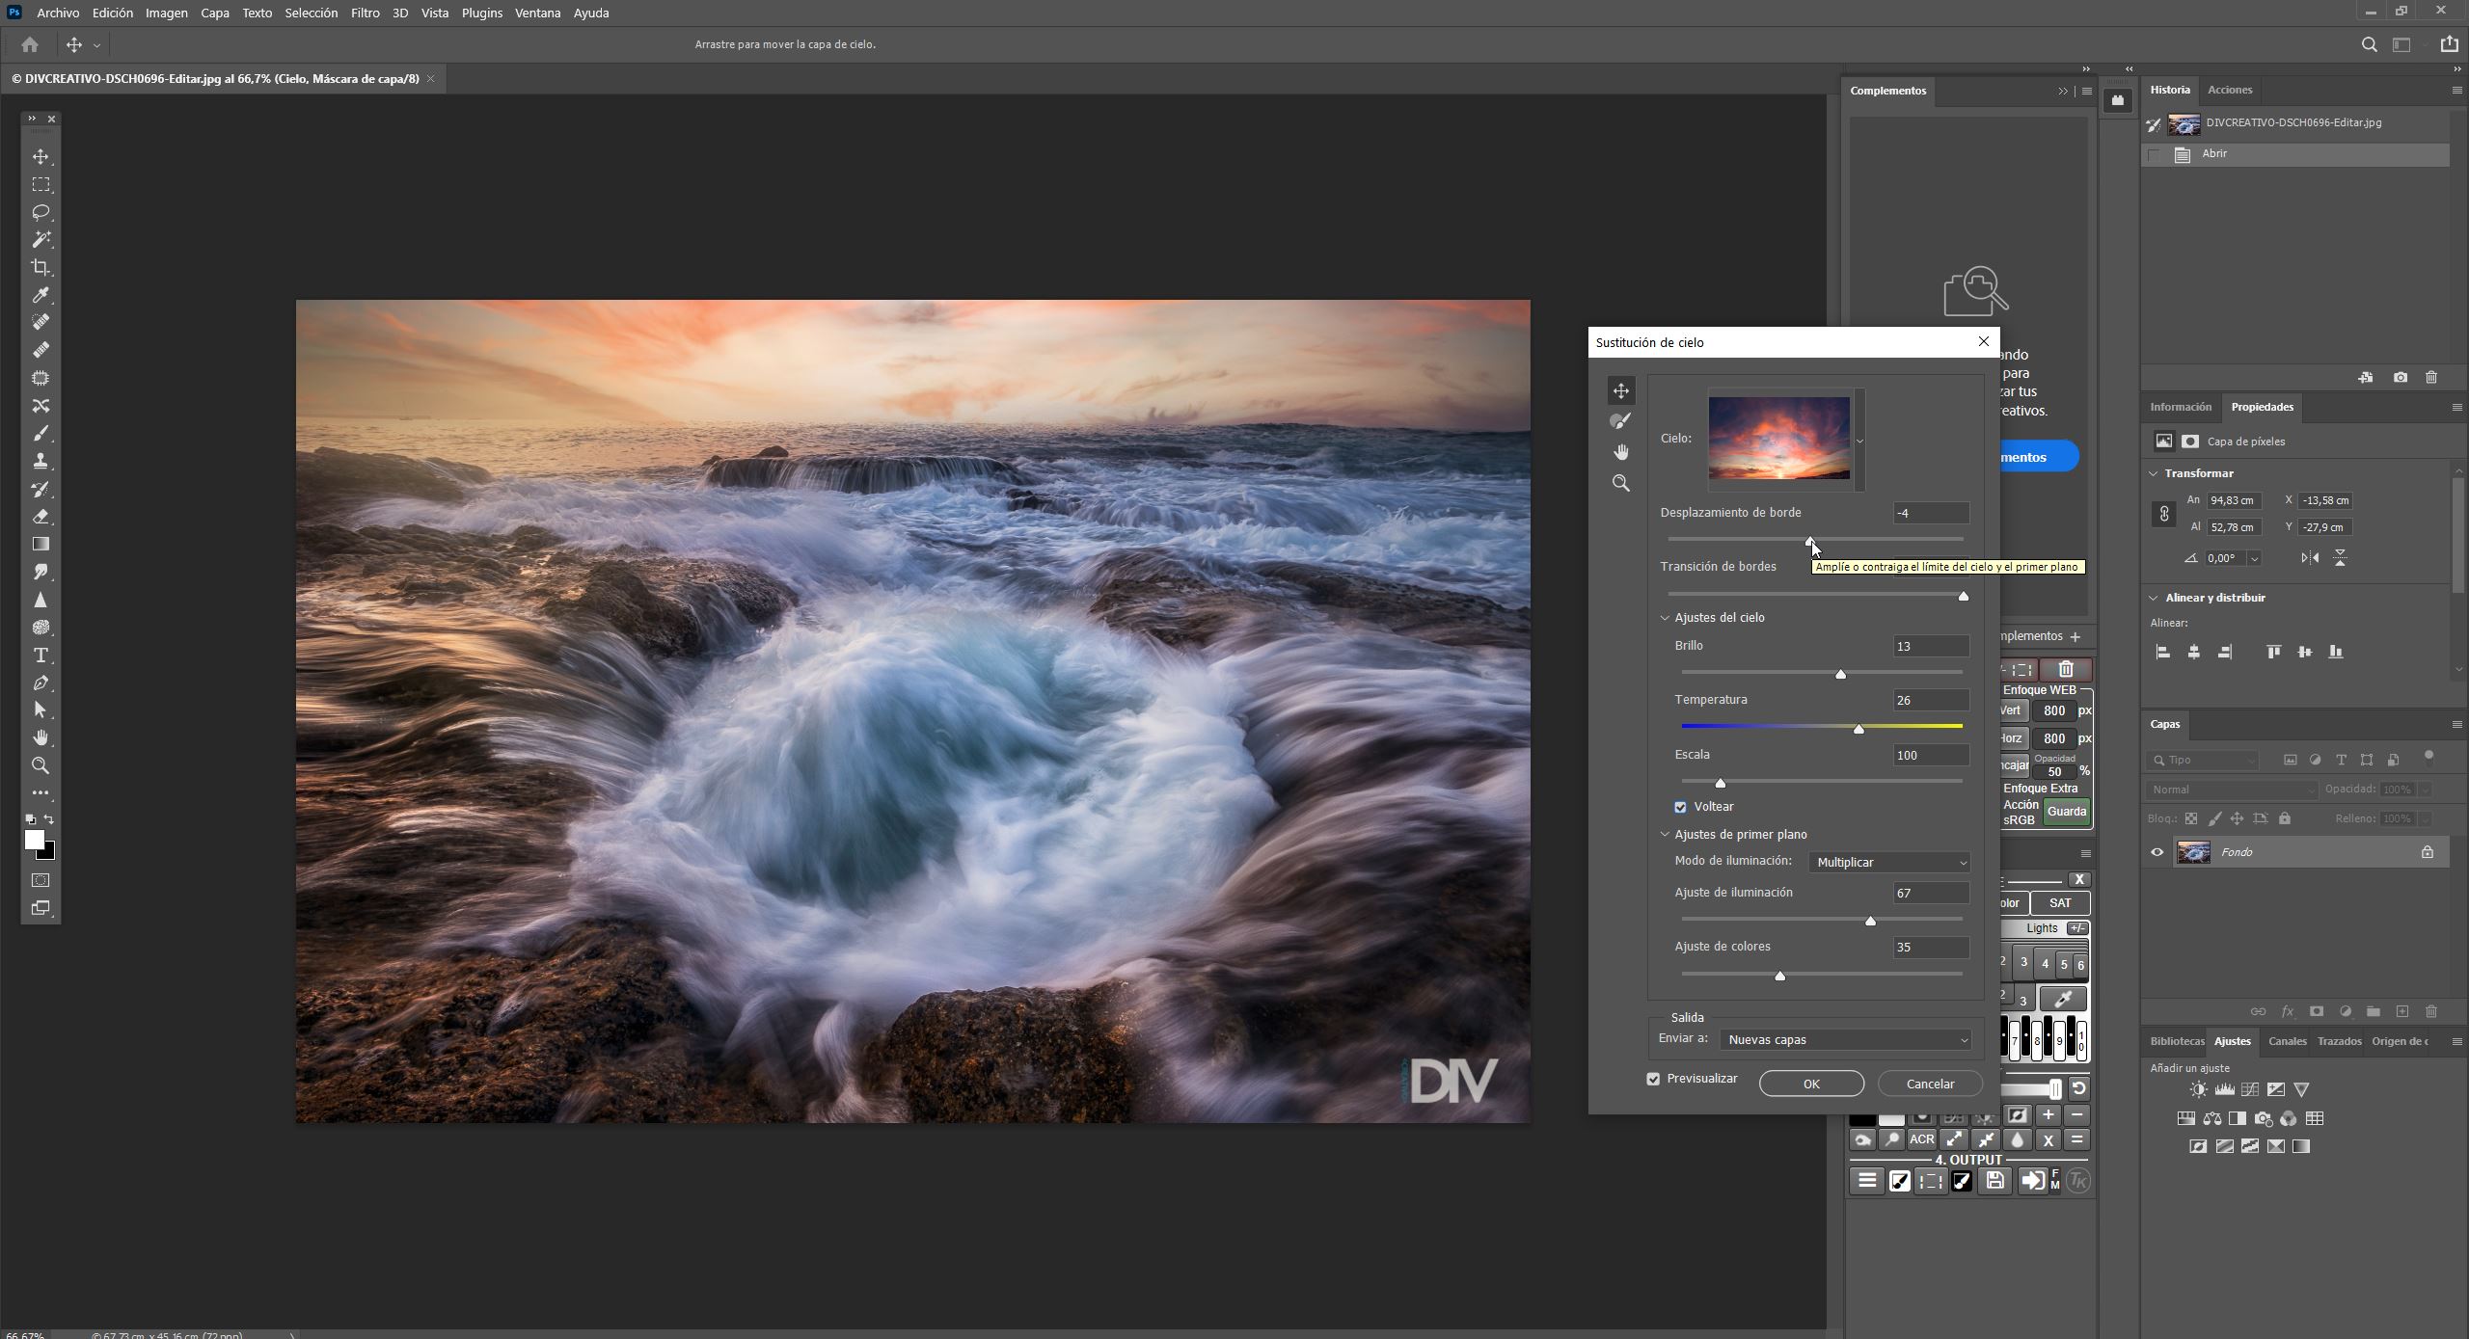
Task: Open the Modo de iluminación dropdown
Action: click(x=1888, y=863)
